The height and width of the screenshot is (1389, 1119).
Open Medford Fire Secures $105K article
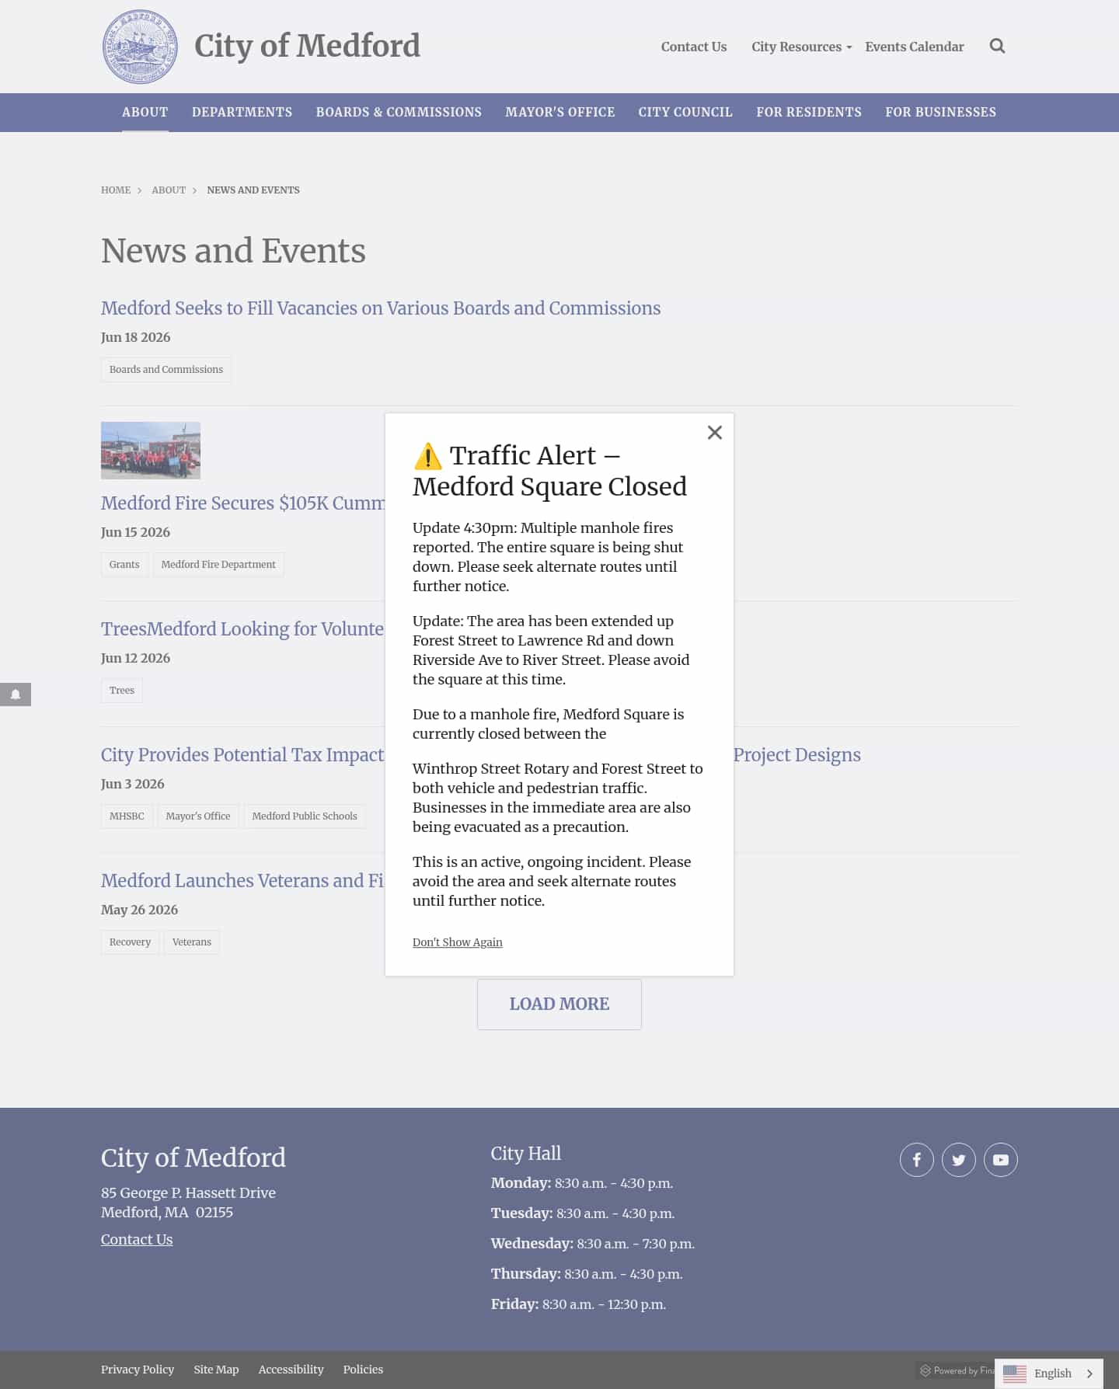243,503
